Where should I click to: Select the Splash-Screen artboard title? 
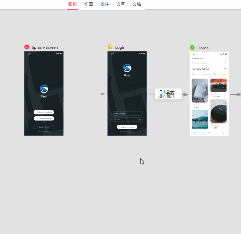(x=45, y=47)
